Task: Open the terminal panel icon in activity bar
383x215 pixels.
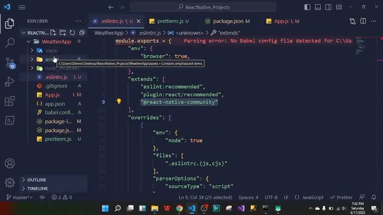Action: (10, 120)
